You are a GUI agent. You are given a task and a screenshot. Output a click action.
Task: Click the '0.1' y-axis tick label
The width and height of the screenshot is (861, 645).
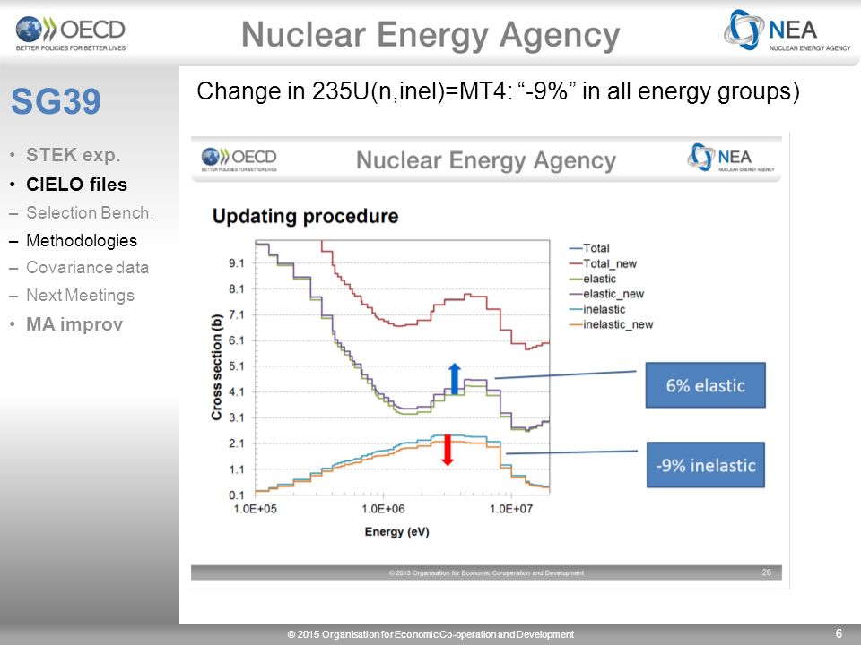(x=236, y=494)
